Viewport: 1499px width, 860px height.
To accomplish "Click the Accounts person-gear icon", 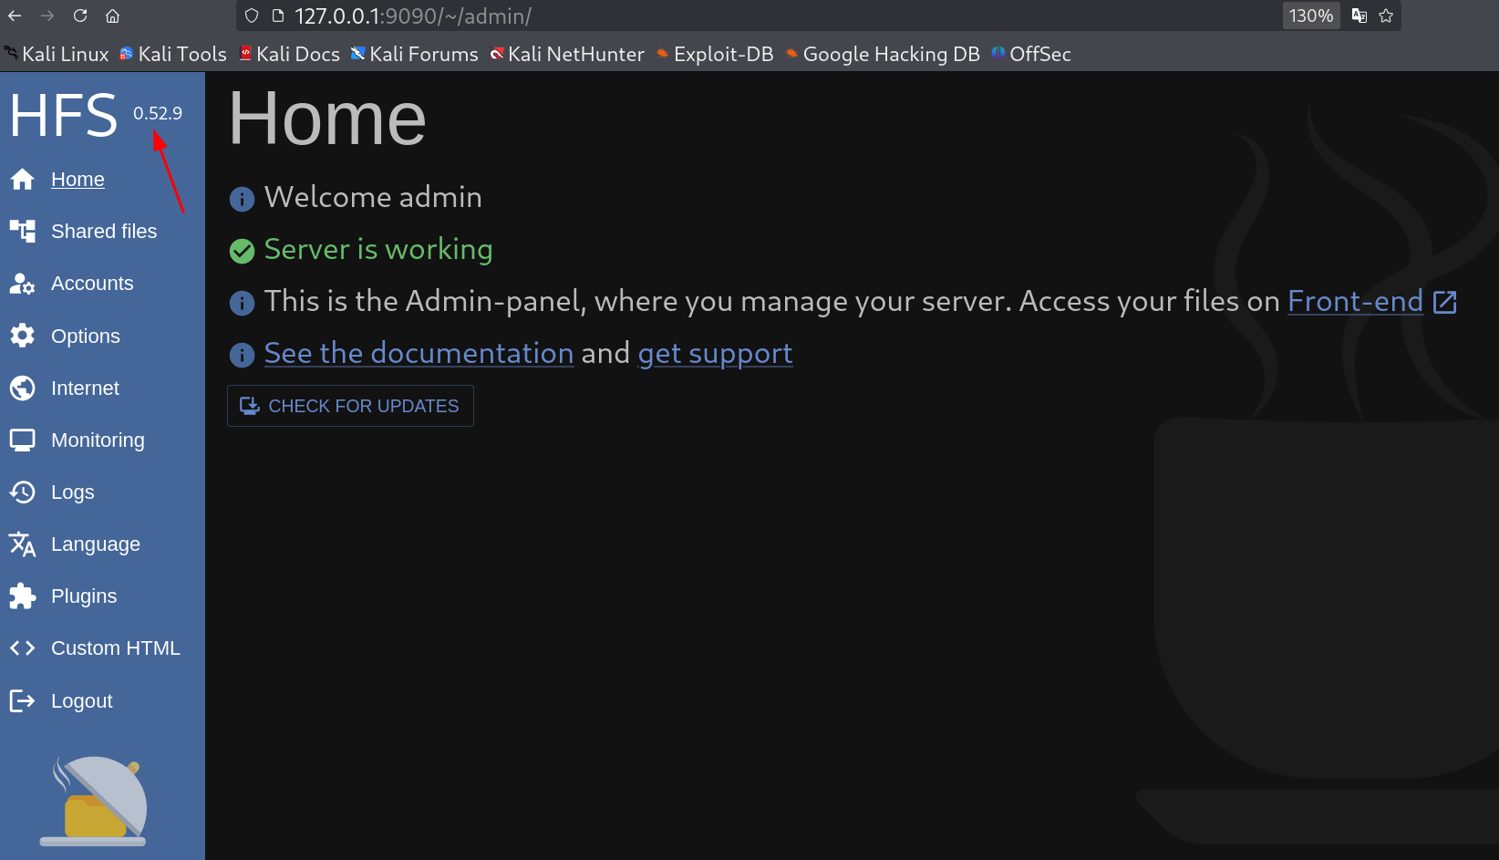I will click(x=23, y=284).
